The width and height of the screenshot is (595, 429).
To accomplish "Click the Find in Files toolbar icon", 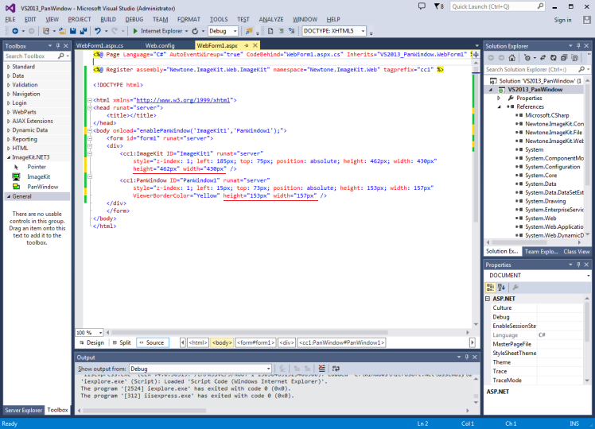I will 248,31.
